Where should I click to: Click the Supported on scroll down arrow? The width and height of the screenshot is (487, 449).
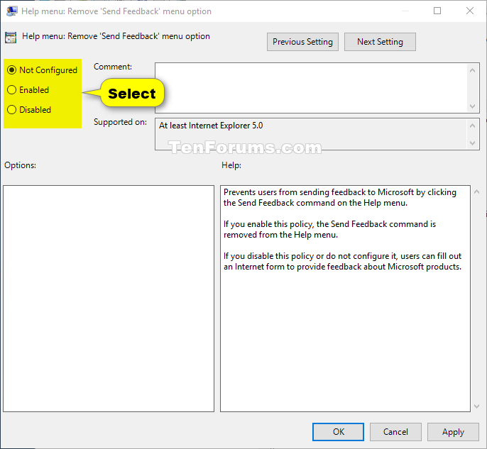[x=472, y=143]
